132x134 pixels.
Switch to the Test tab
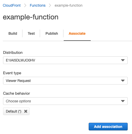[31, 33]
